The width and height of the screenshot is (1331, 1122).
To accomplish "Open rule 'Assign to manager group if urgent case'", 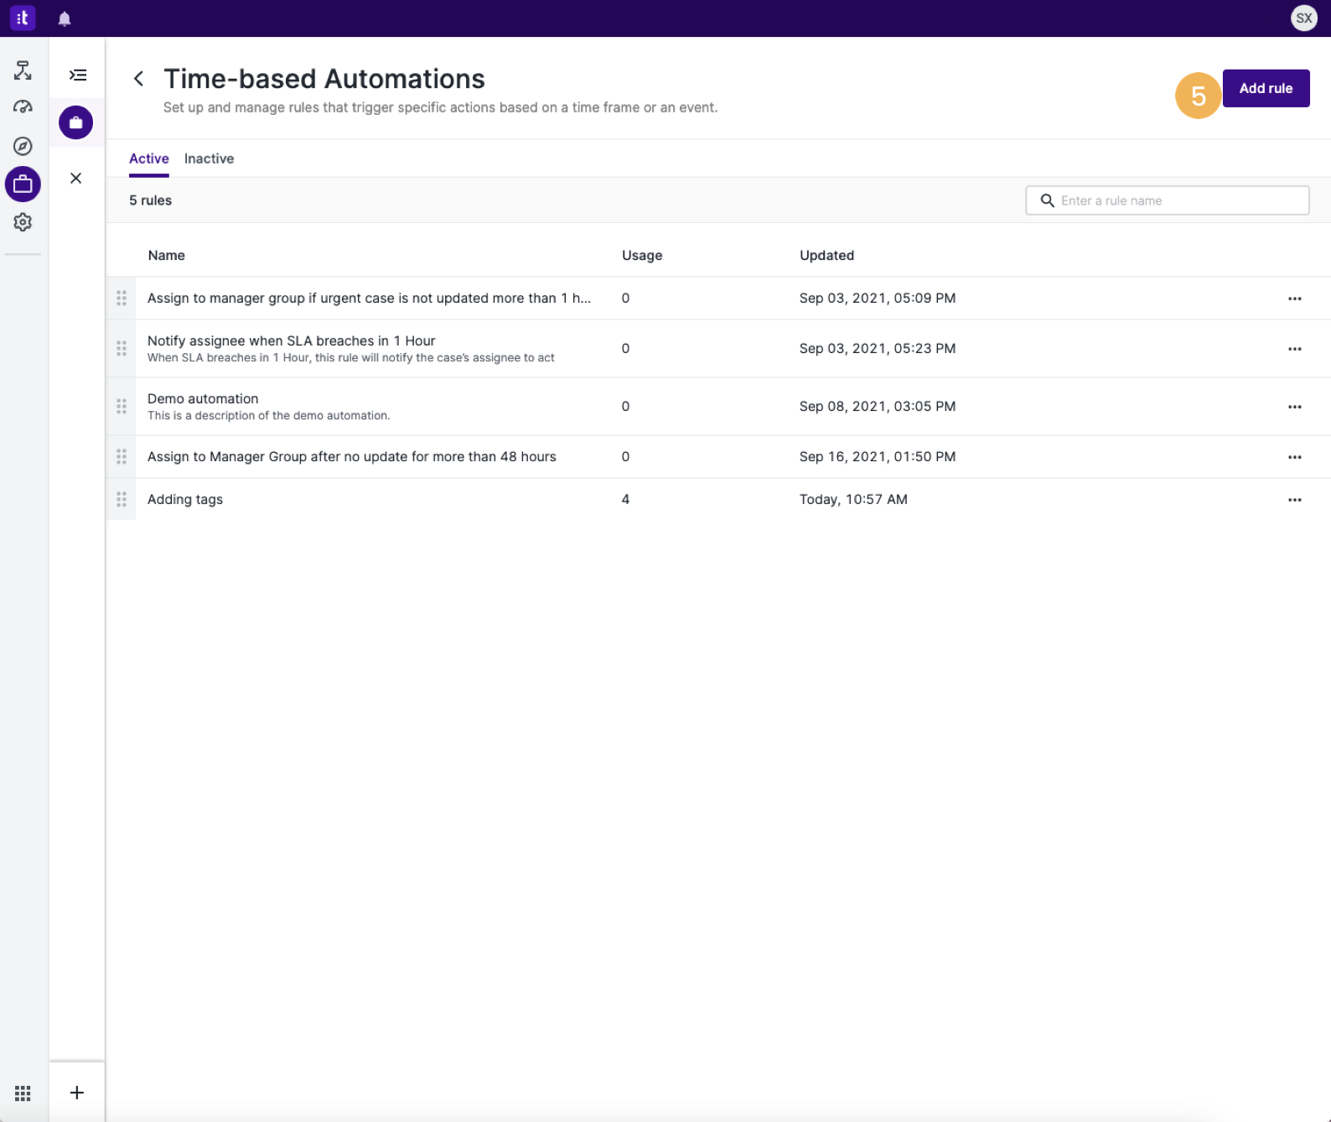I will point(369,299).
